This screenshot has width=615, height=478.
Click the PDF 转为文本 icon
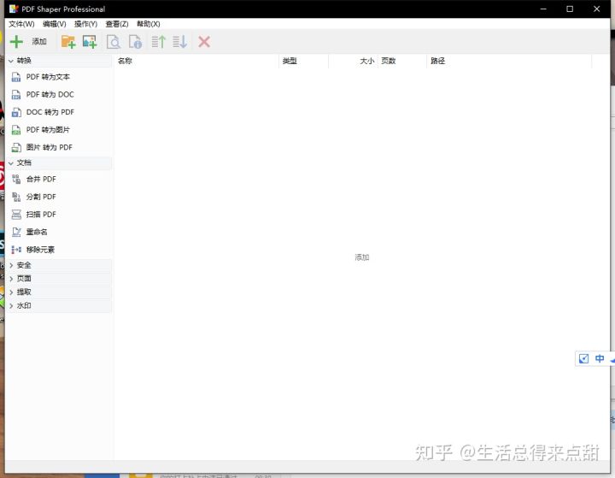pos(16,77)
